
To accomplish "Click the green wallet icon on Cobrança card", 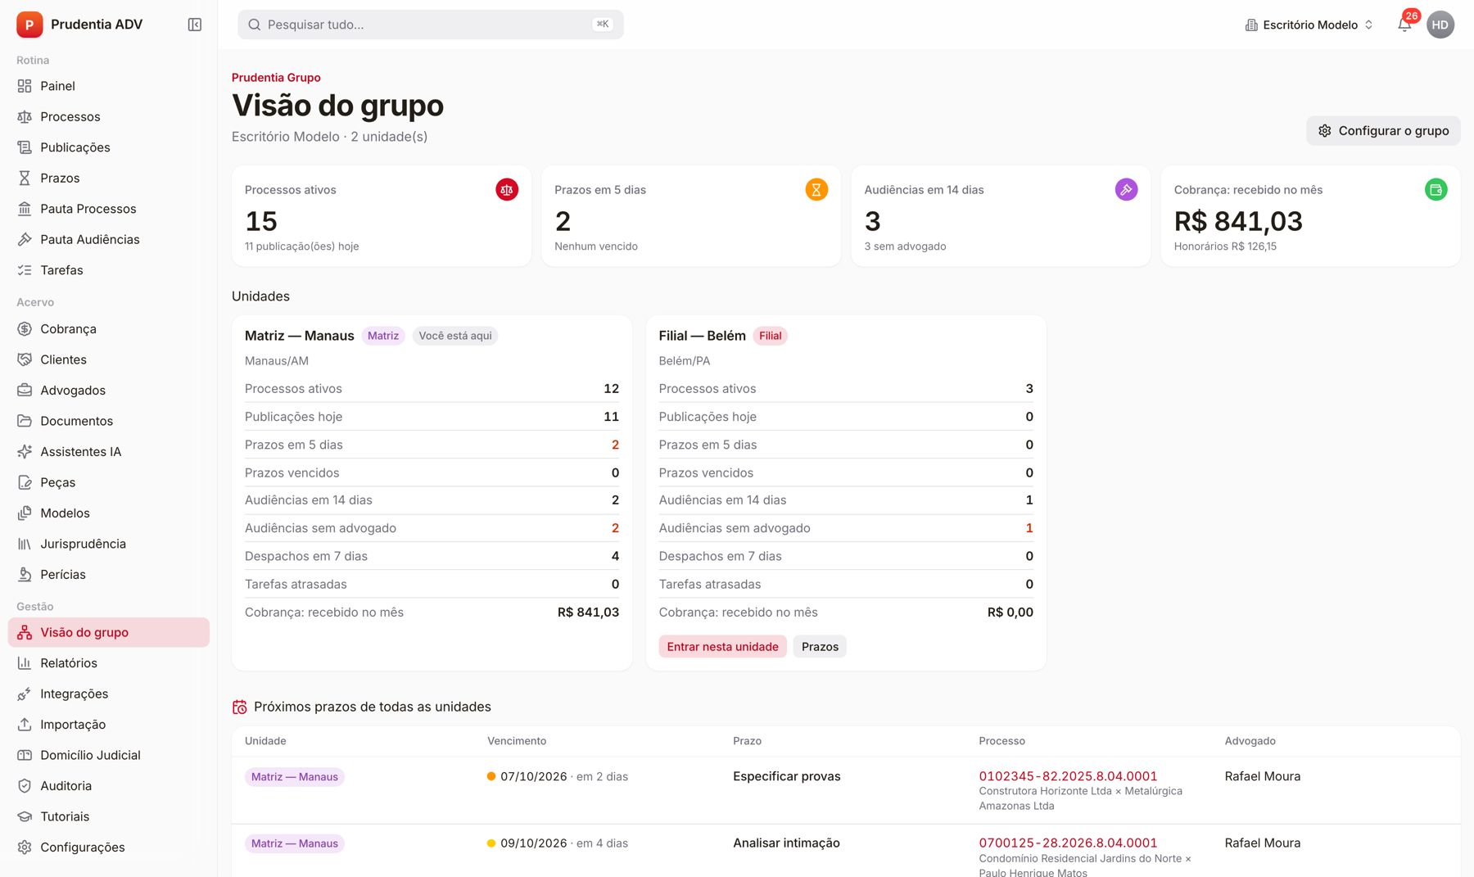I will tap(1436, 190).
